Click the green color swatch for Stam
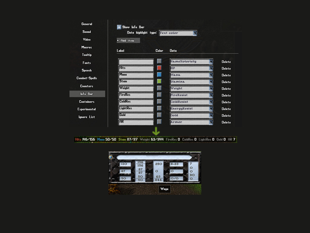The image size is (310, 233). 159,82
